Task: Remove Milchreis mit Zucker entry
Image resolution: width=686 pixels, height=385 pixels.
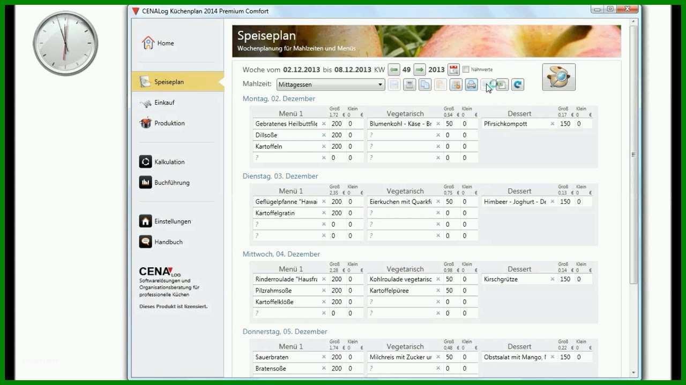Action: pyautogui.click(x=438, y=357)
